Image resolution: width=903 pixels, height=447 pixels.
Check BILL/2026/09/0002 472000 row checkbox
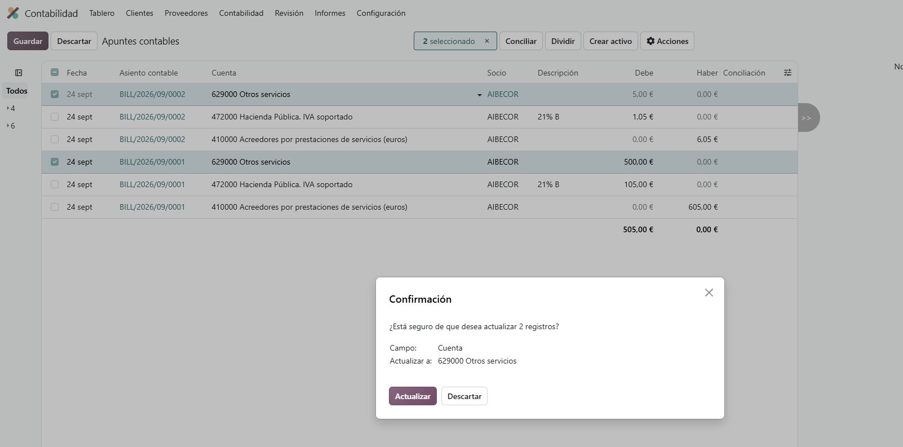pos(55,117)
